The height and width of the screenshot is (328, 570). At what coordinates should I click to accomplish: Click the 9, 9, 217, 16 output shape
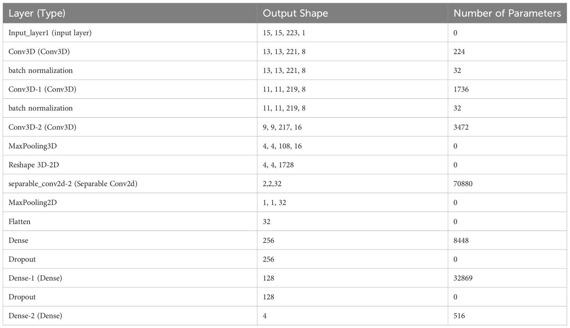coord(282,127)
